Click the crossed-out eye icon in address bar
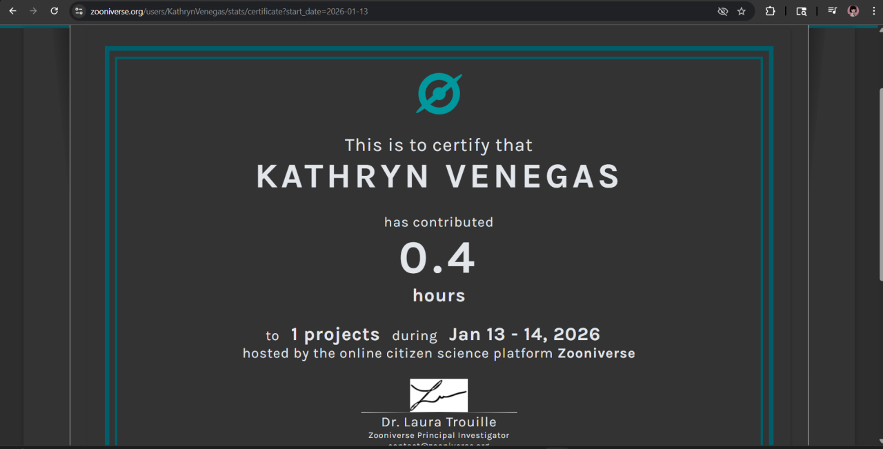 click(723, 11)
